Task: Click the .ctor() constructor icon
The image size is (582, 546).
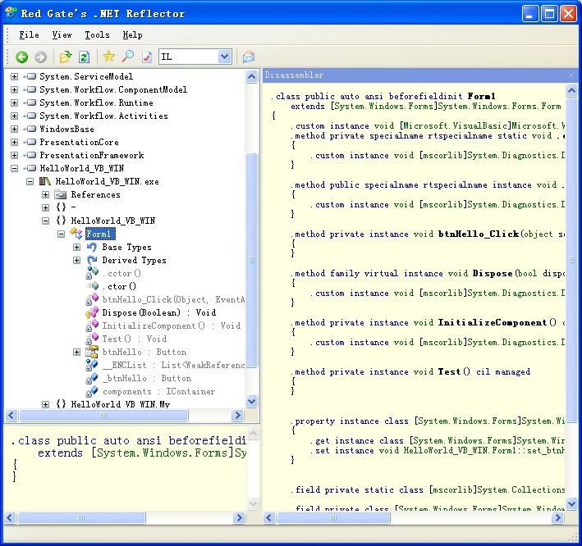Action: [93, 286]
